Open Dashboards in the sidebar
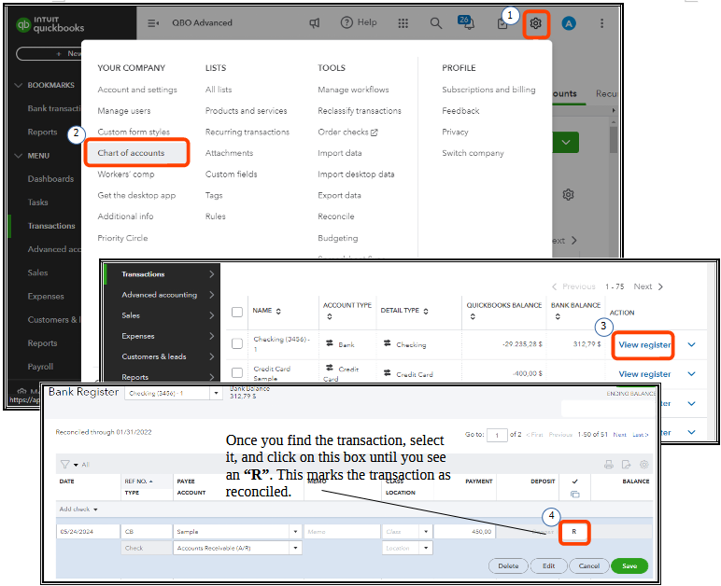Image resolution: width=721 pixels, height=586 pixels. pyautogui.click(x=50, y=178)
